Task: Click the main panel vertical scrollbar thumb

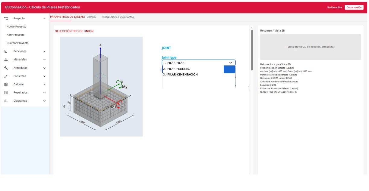Action: (252, 50)
